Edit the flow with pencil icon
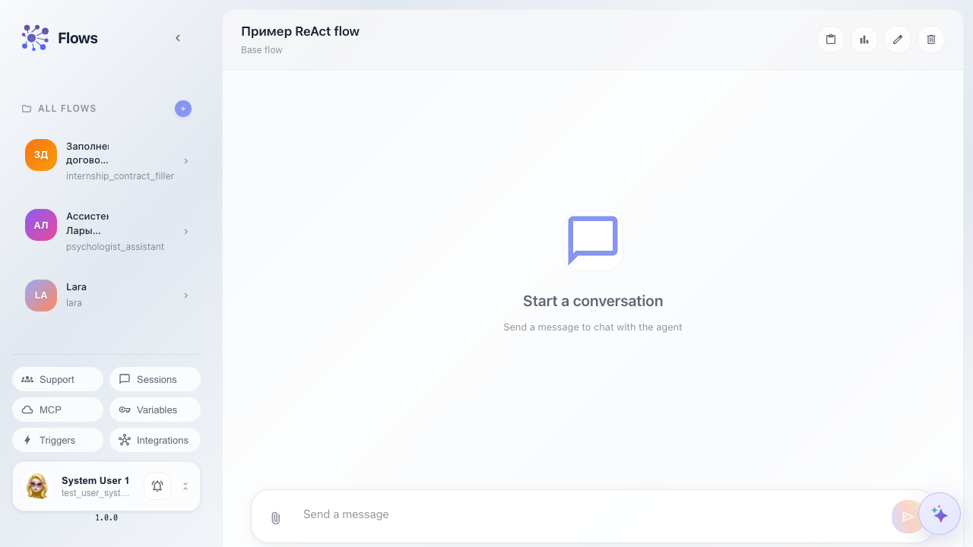The height and width of the screenshot is (547, 973). (898, 40)
